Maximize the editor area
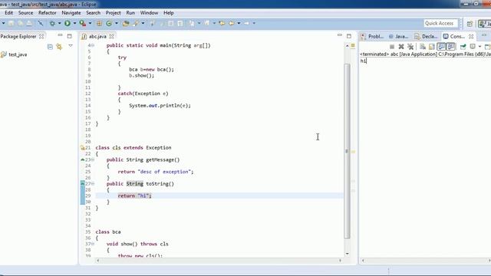The image size is (491, 276). click(x=349, y=36)
